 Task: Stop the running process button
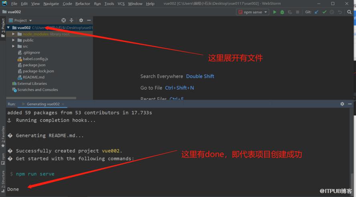[x=298, y=12]
